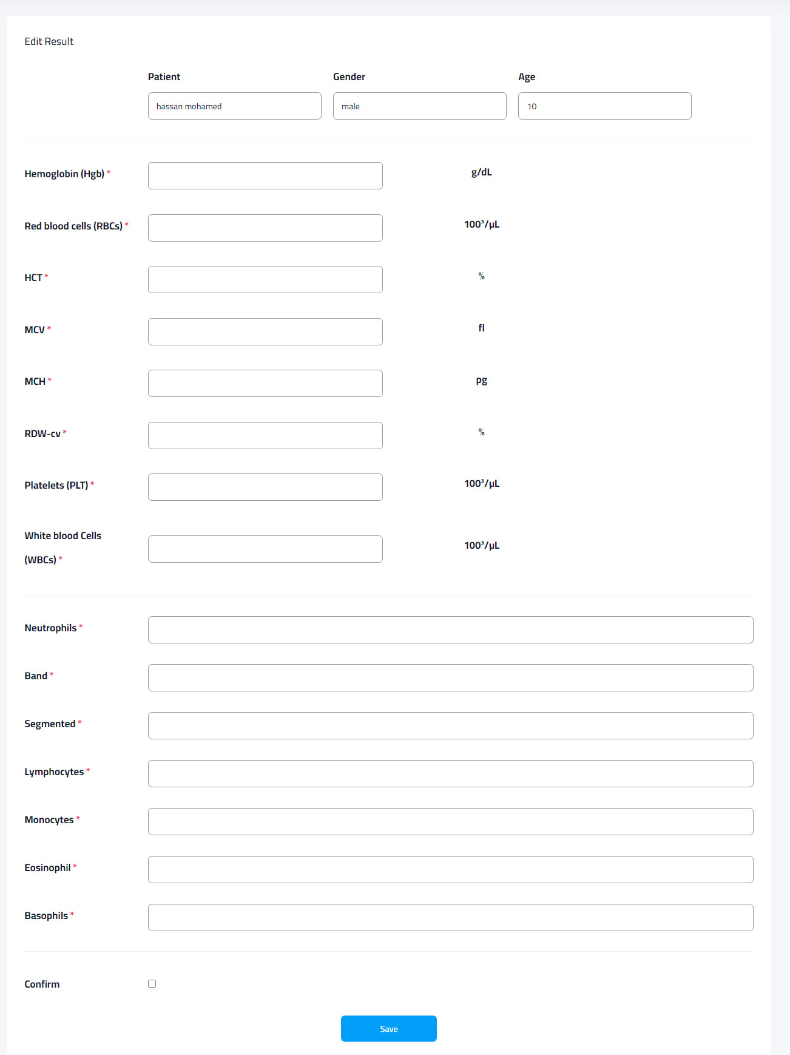Focus the Segmented input box
Screen dimensions: 790x1055
[x=450, y=725]
